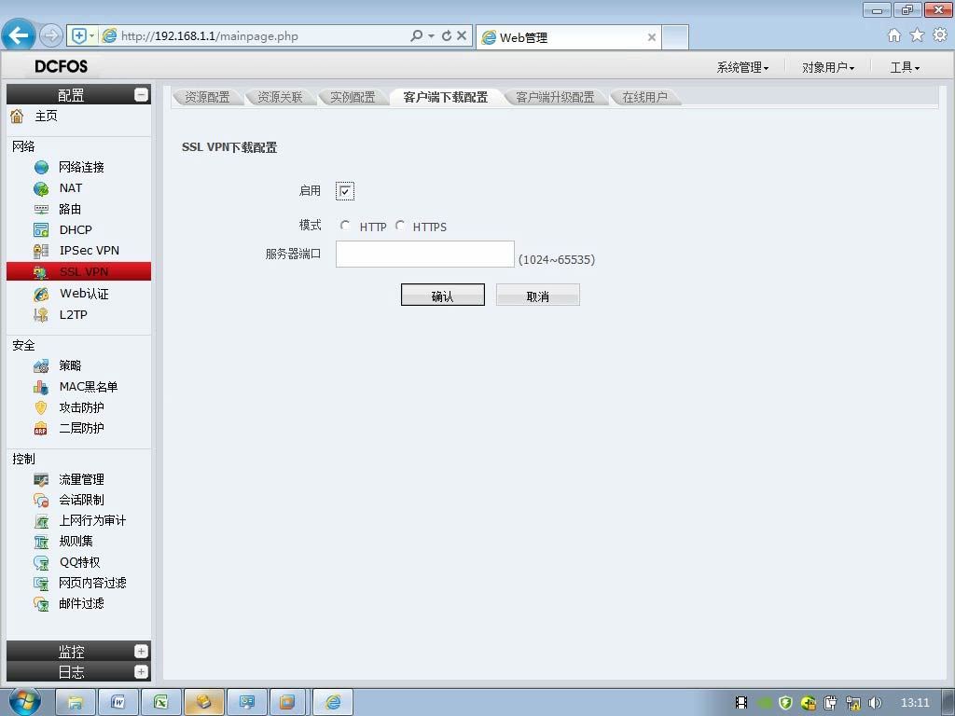
Task: Open Word from the taskbar
Action: pyautogui.click(x=118, y=702)
